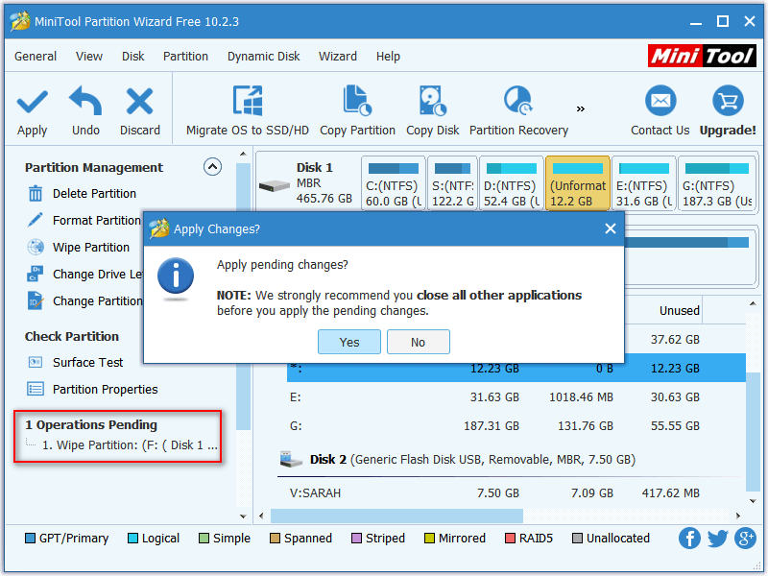Launch the Copy Disk tool
768x576 pixels.
(x=432, y=108)
